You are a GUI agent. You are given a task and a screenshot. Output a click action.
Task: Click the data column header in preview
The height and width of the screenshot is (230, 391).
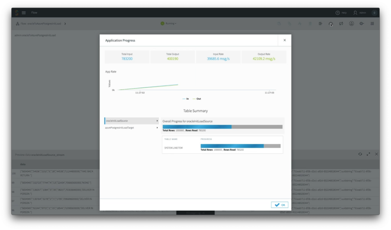pos(23,164)
